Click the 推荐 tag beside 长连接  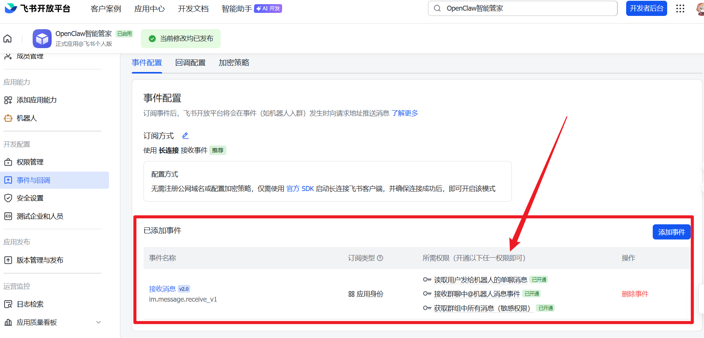click(218, 150)
